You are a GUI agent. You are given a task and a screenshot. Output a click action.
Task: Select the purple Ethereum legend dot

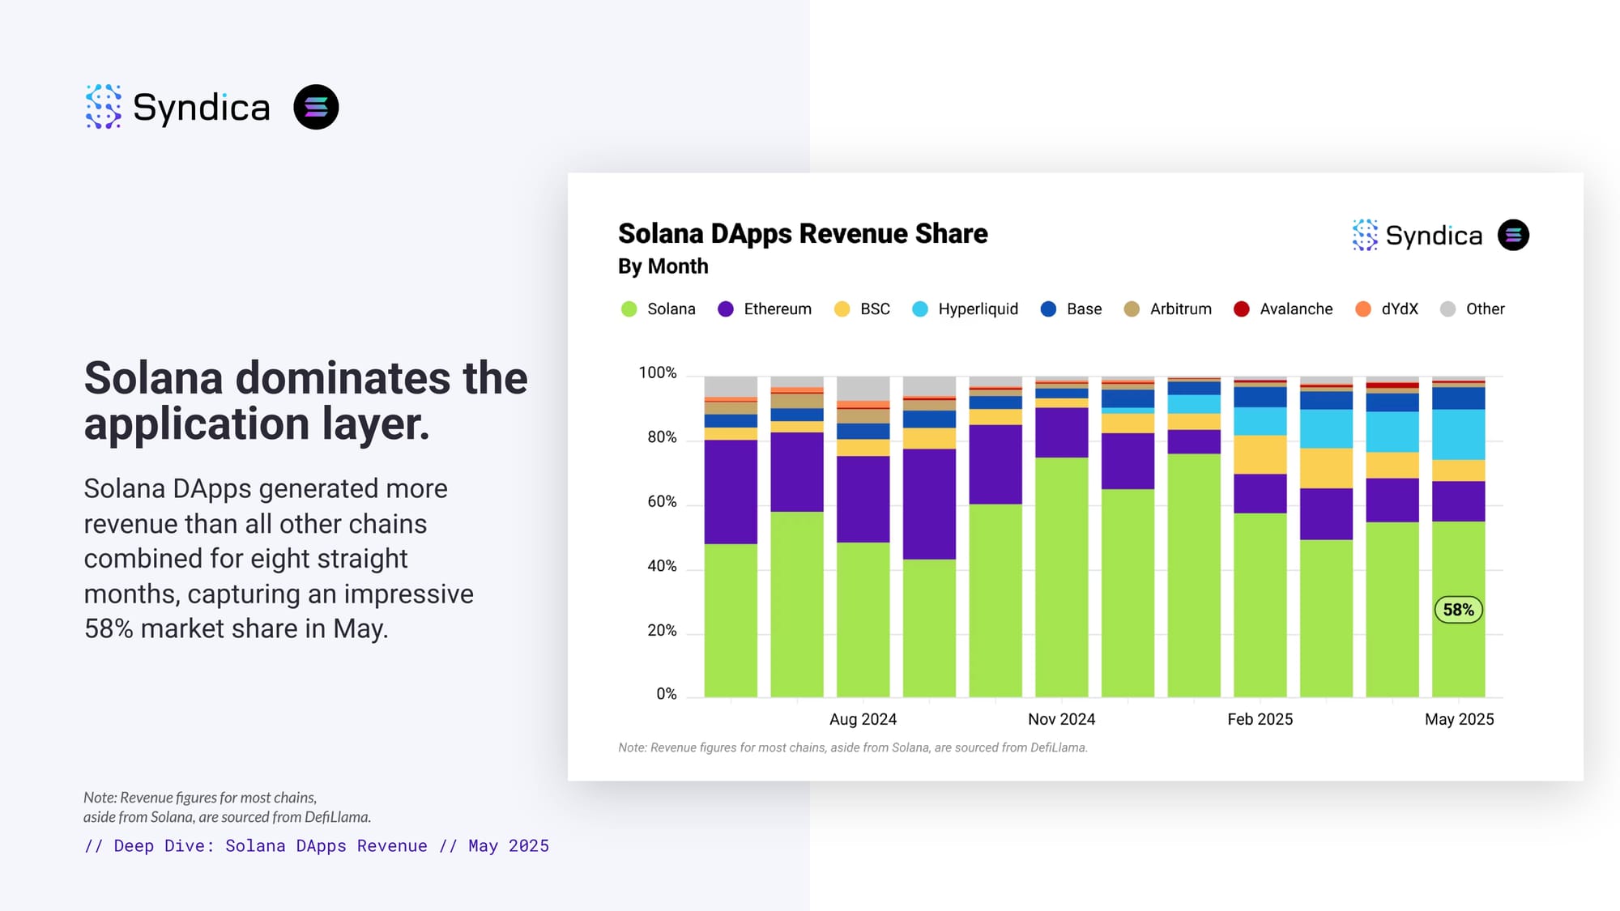click(x=726, y=309)
